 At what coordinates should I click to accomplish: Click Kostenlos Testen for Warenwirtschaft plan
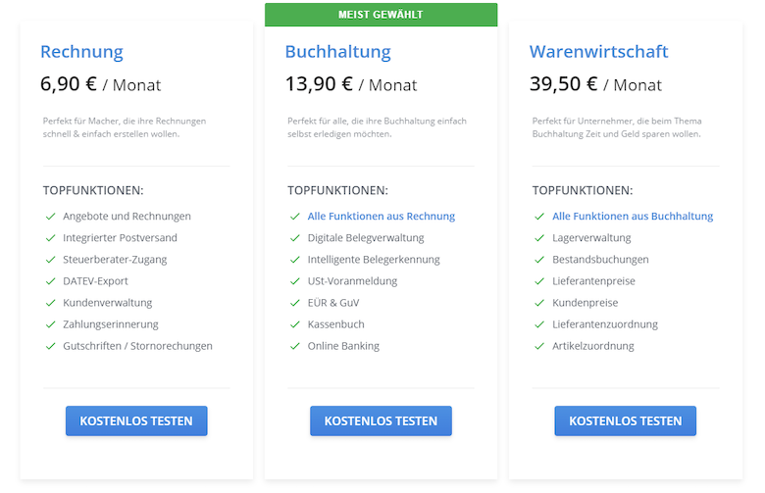coord(626,420)
